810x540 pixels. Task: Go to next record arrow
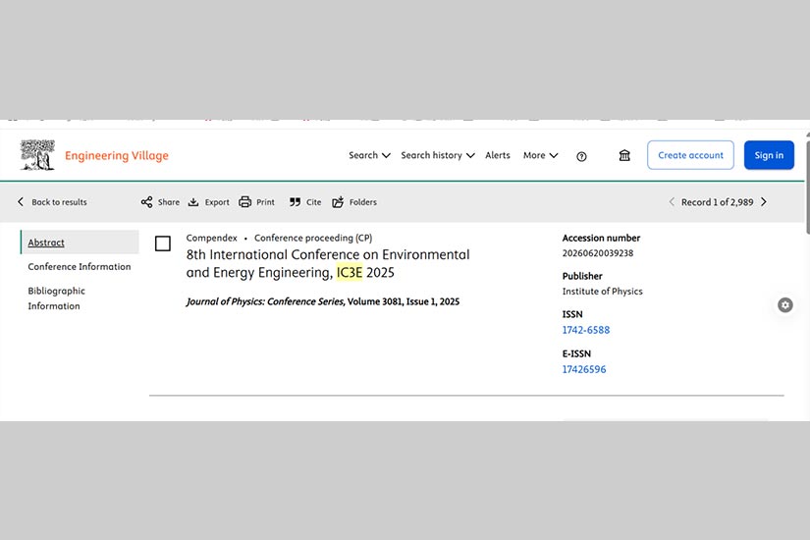click(764, 202)
